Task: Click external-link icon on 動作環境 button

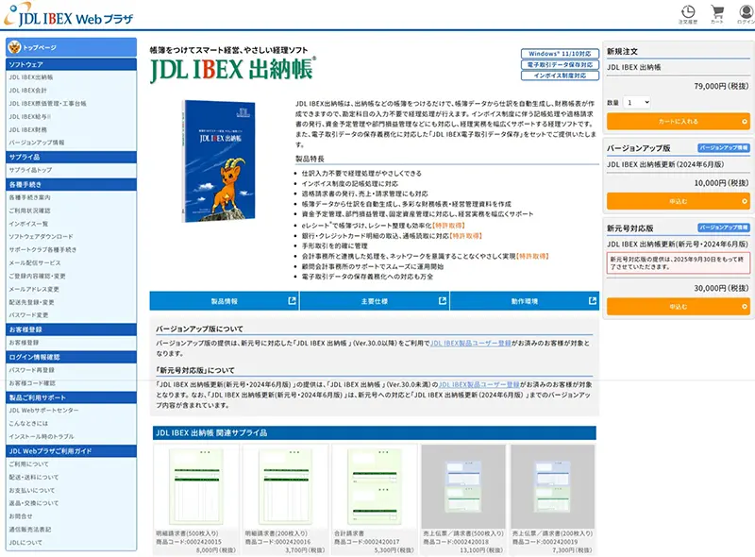Action: (593, 300)
